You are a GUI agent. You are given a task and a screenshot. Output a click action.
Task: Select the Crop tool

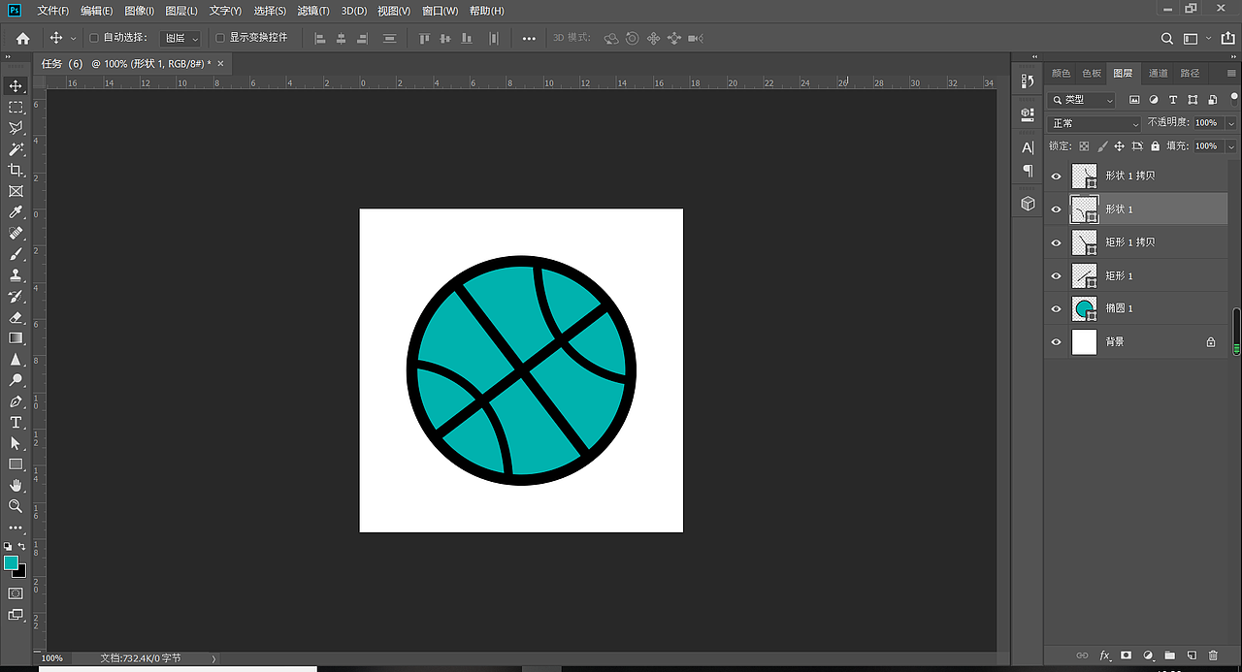(x=16, y=170)
